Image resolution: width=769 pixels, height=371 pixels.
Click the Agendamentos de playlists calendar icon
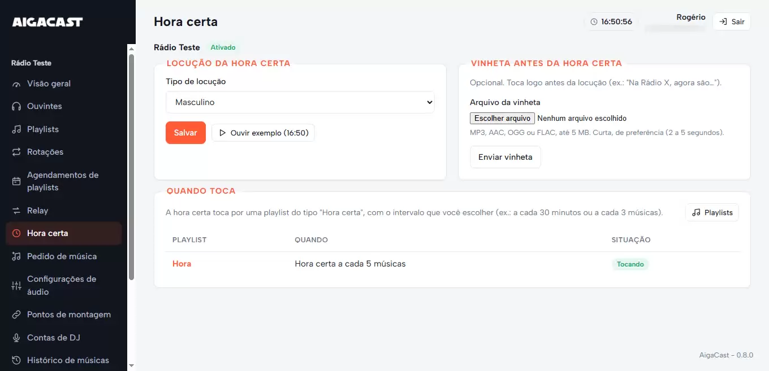tap(16, 182)
